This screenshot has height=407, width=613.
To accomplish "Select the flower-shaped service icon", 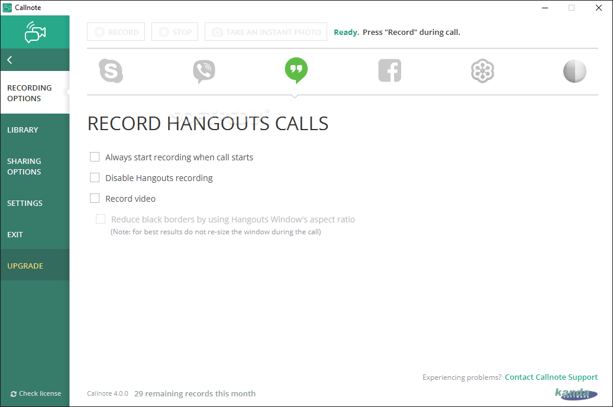I will 482,71.
